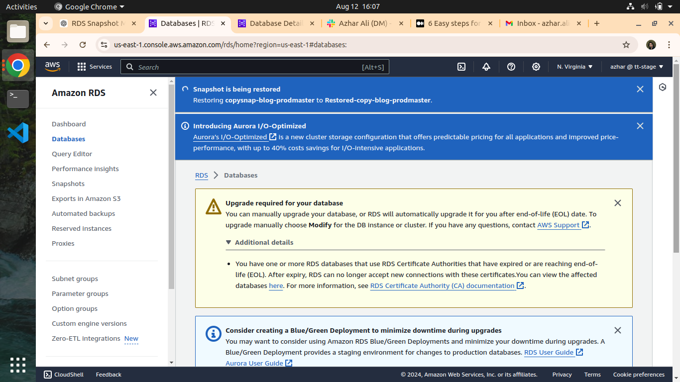Open the AWS notifications bell
Viewport: 680px width, 382px height.
(x=486, y=67)
